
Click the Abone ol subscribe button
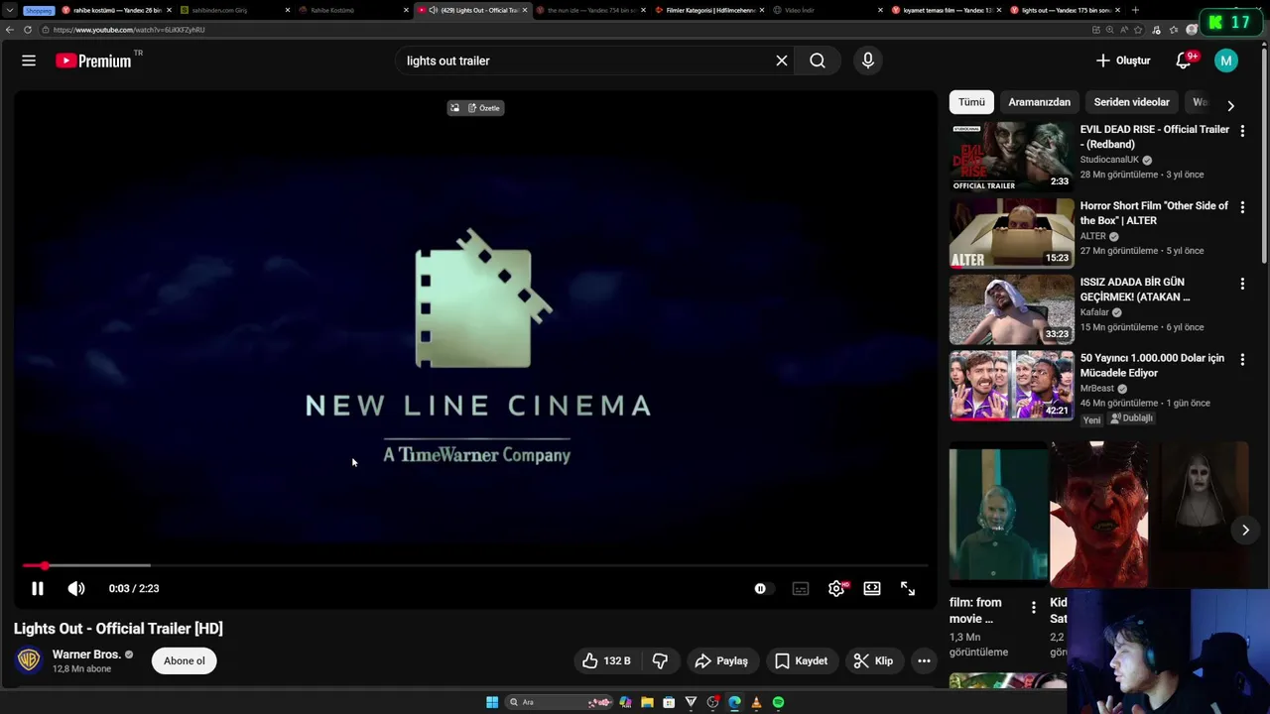pos(185,660)
